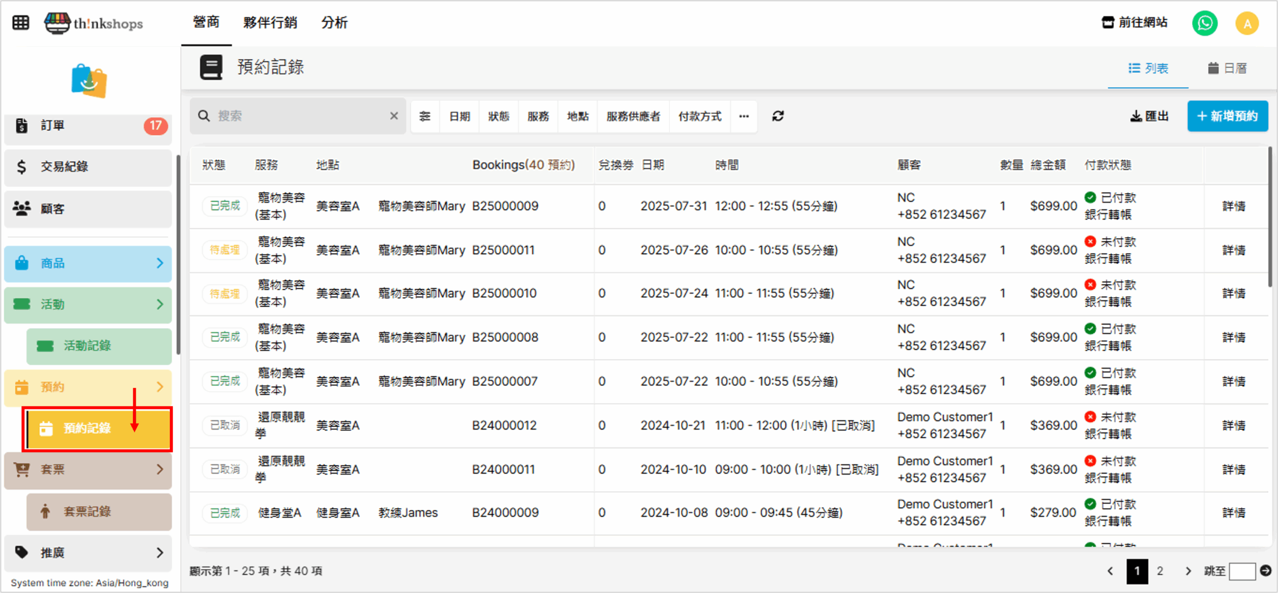
Task: Open the 狀態 filter dropdown
Action: point(498,116)
